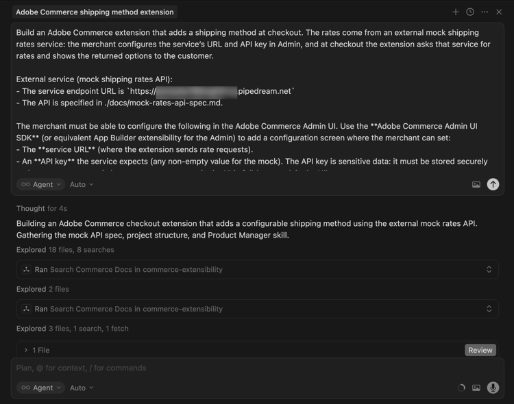The image size is (514, 404).
Task: Attach image in the top prompt box
Action: (x=476, y=184)
